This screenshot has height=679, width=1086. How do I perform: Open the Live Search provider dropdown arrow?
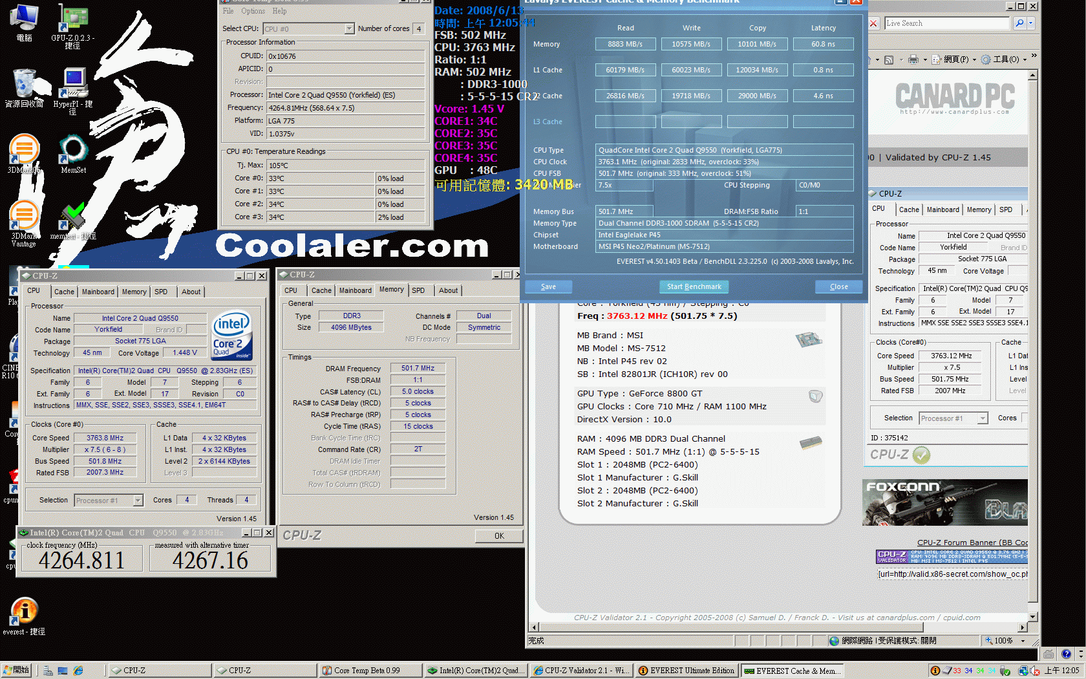tap(1030, 23)
